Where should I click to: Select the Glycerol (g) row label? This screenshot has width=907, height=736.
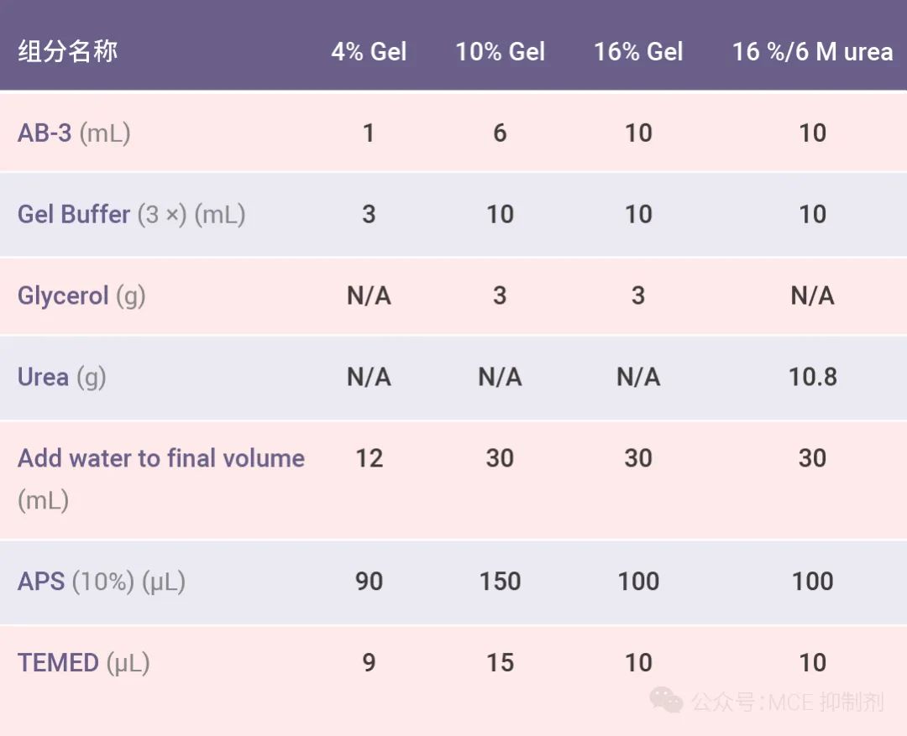81,295
